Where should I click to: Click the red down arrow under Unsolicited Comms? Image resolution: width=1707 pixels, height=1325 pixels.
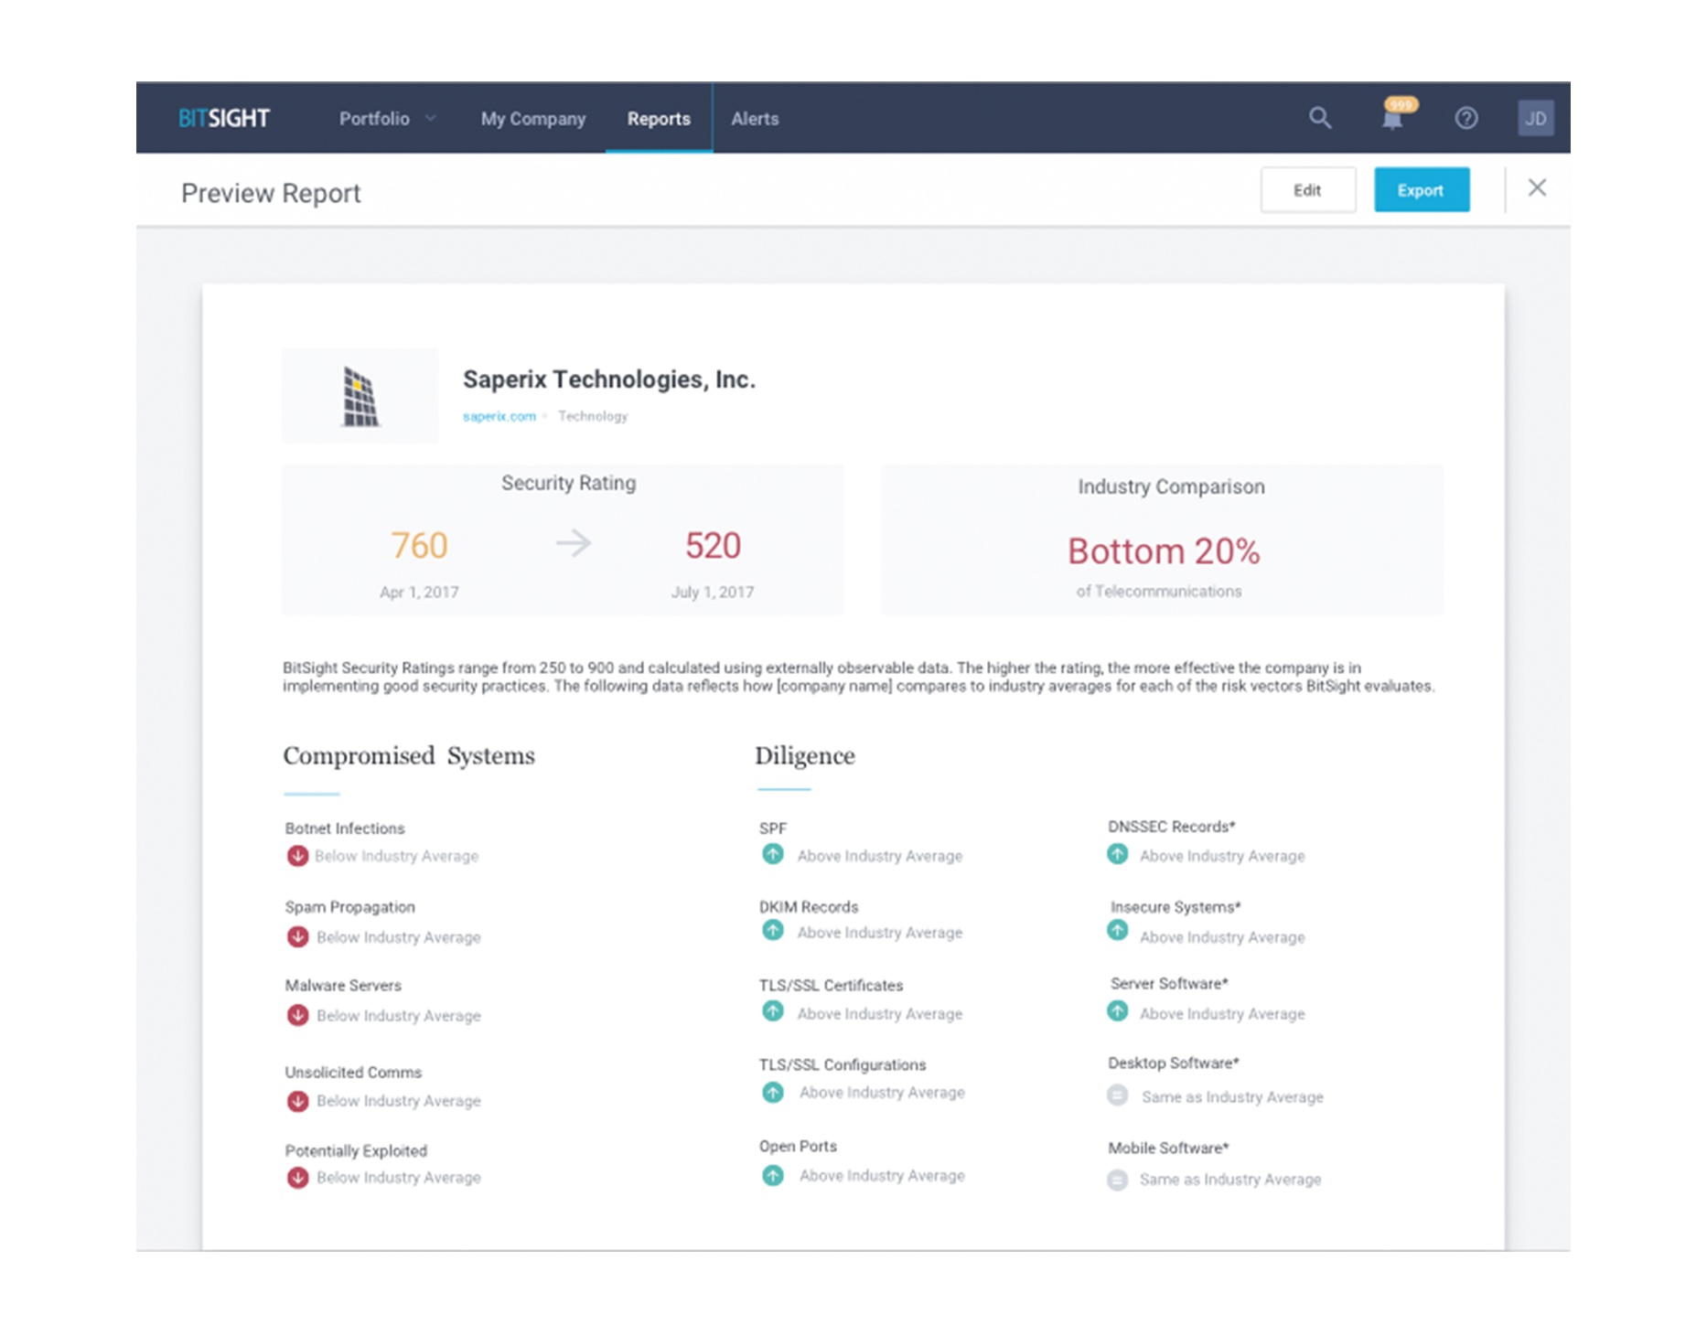click(297, 1101)
